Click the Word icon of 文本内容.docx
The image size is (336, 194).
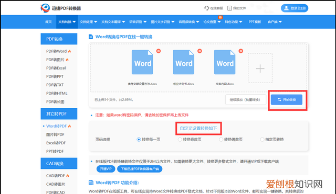click(x=225, y=62)
